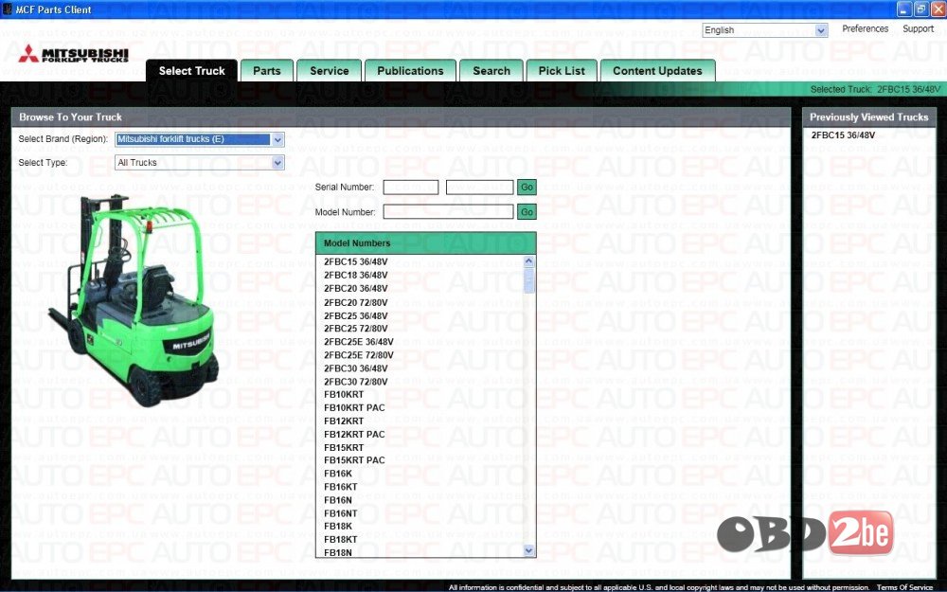Open the Select Truck tab
Screen dimensions: 947x592
click(191, 71)
